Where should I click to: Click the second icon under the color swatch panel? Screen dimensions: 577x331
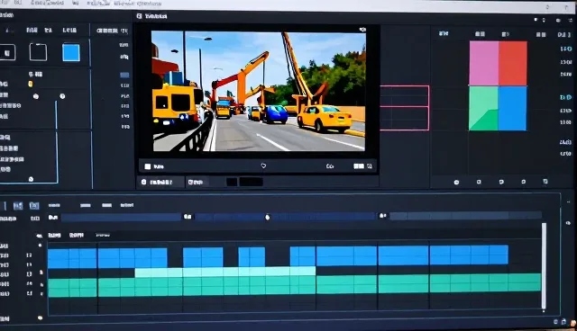[x=479, y=182]
